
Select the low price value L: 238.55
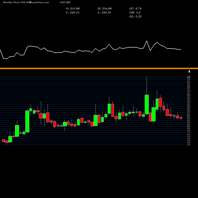[x=104, y=13]
